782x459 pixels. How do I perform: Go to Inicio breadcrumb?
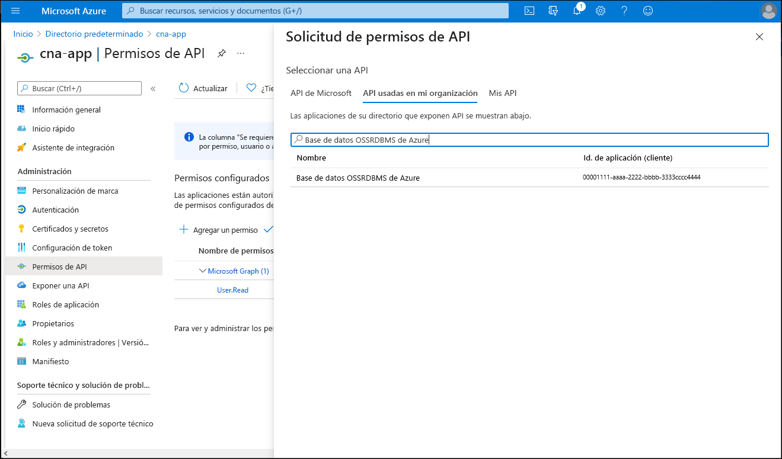click(x=23, y=34)
